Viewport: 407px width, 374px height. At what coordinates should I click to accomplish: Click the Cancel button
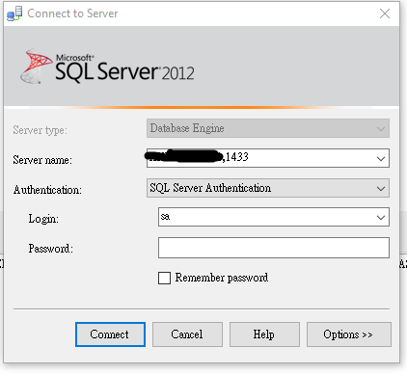pyautogui.click(x=187, y=334)
